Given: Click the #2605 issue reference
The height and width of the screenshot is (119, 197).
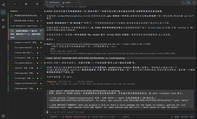Looking at the screenshot, I should [x=49, y=67].
